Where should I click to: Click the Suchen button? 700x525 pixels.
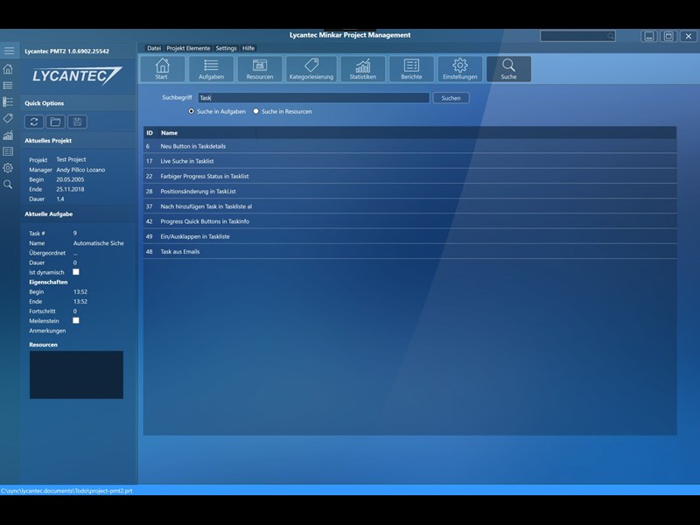[451, 98]
